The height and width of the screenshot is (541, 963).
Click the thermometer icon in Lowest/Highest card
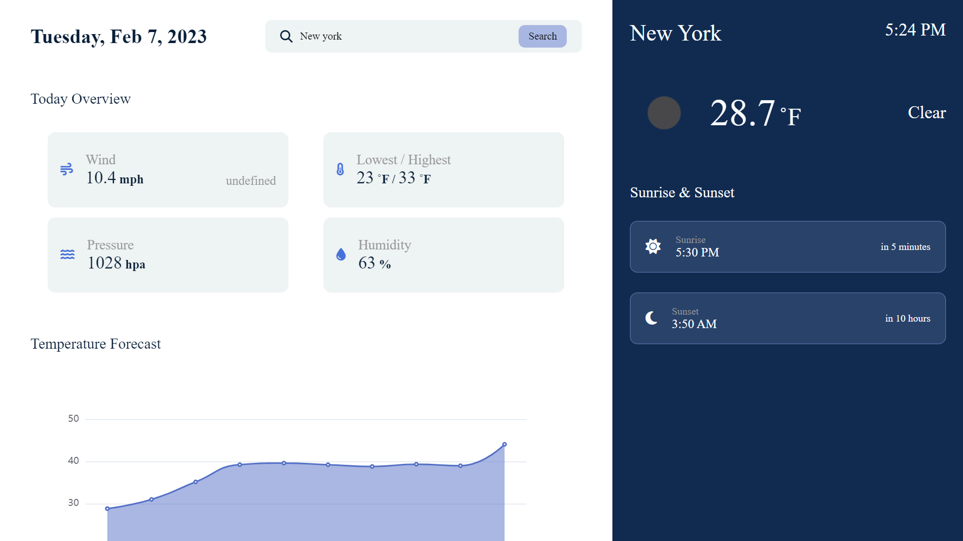(340, 169)
